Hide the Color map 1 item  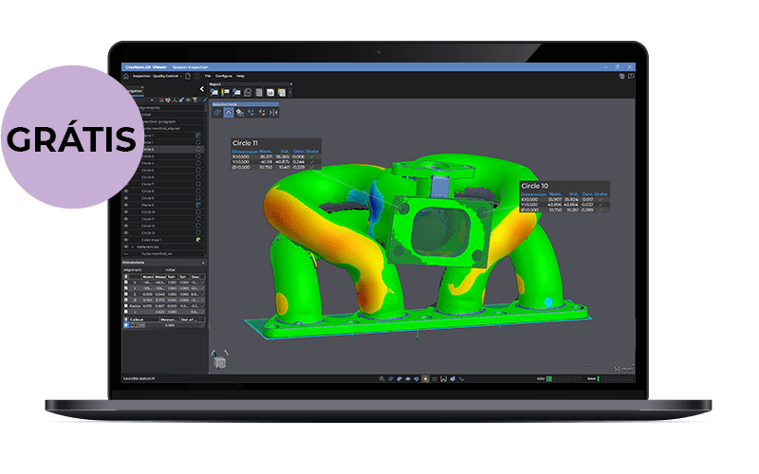126,238
